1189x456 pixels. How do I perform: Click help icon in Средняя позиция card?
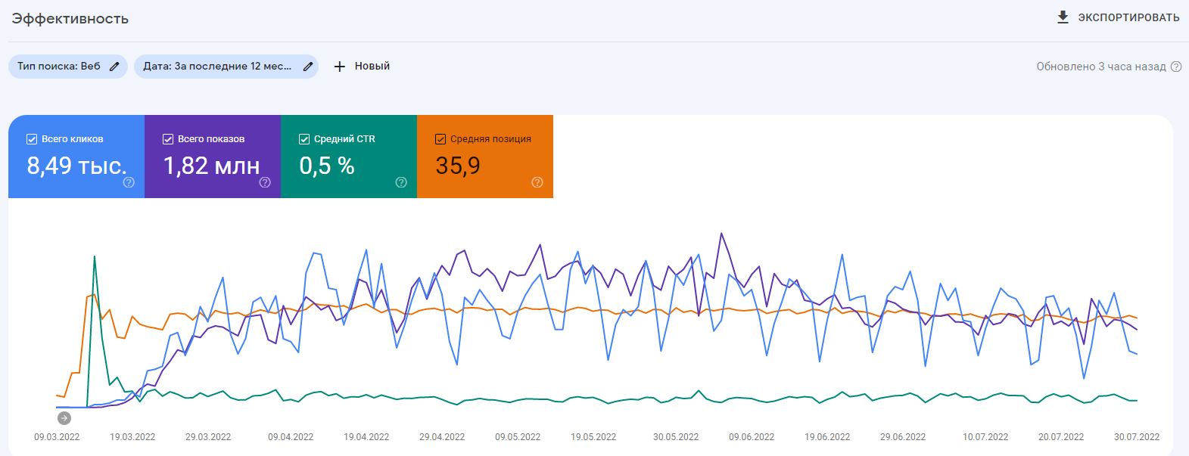point(537,182)
